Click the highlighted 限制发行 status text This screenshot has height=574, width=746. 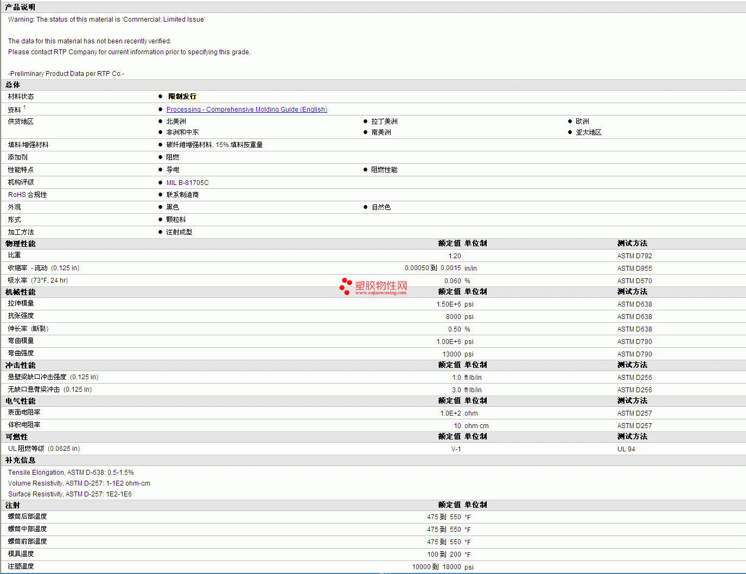182,97
